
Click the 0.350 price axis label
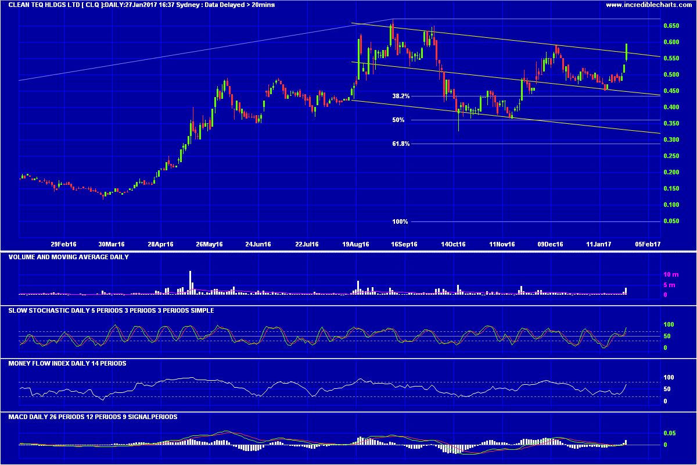671,124
